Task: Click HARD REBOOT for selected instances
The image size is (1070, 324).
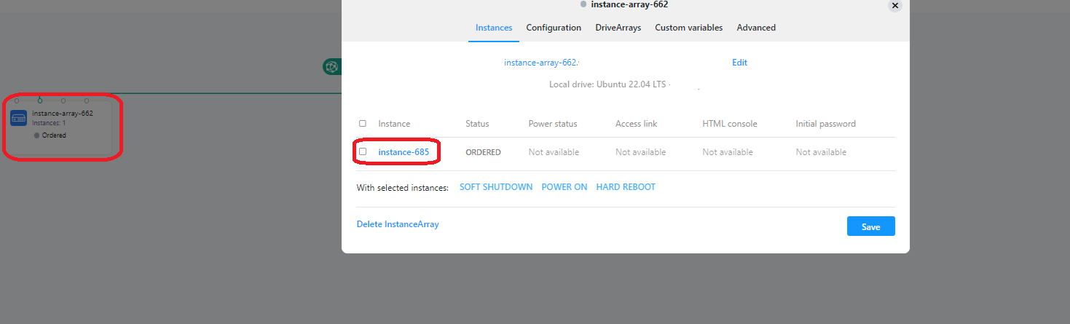Action: (626, 187)
